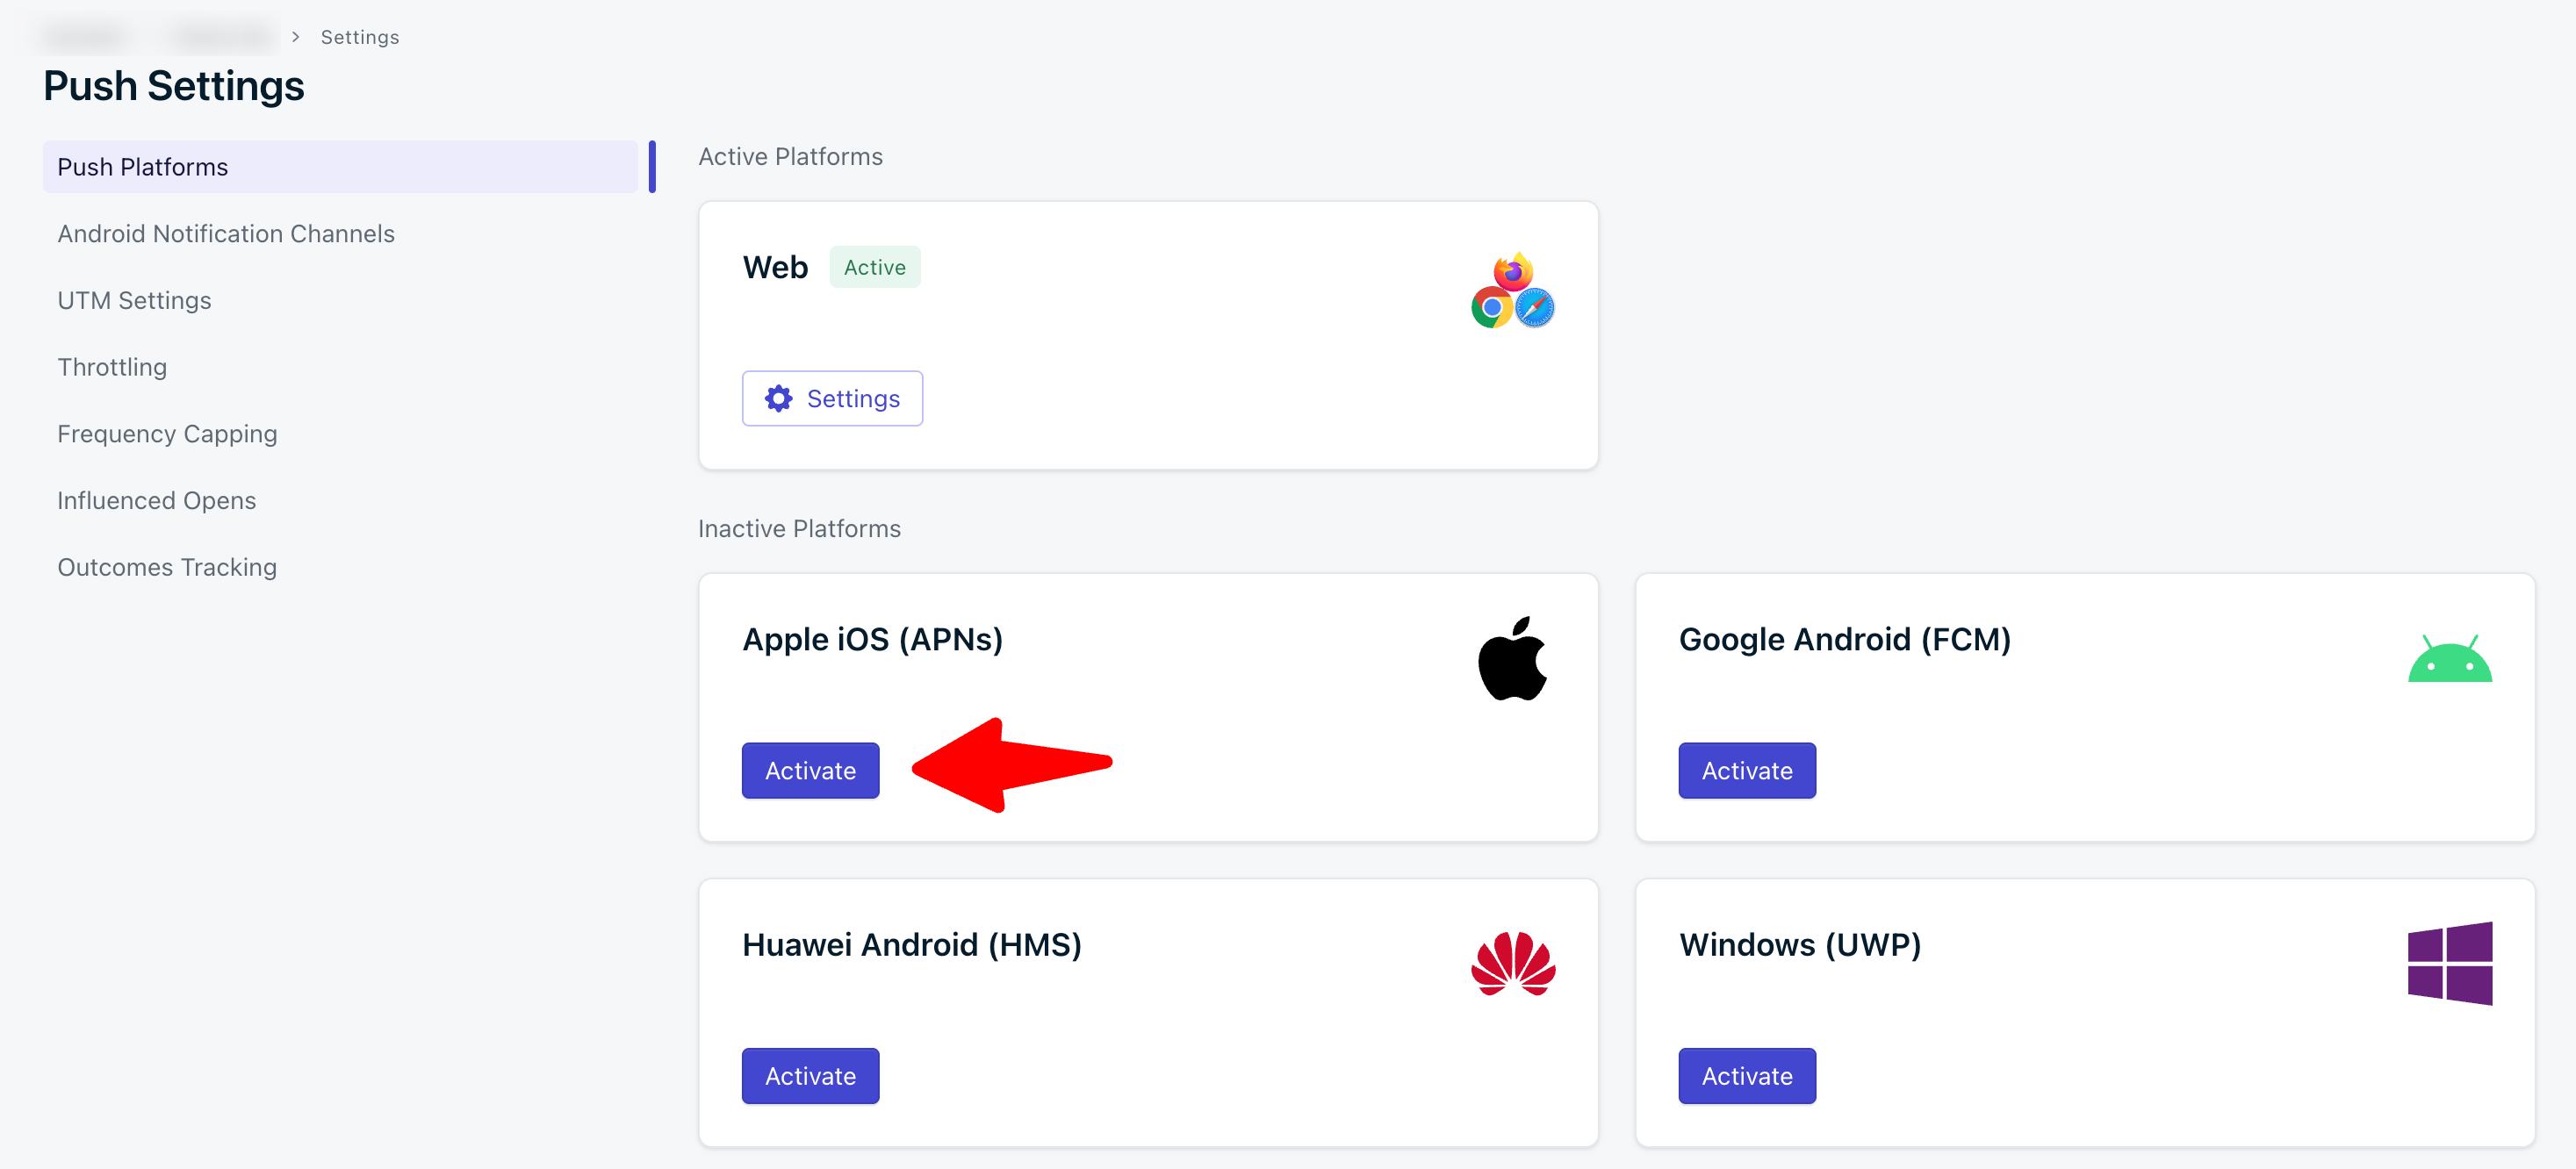Image resolution: width=2576 pixels, height=1169 pixels.
Task: Activate Huawei Android (HMS) platform
Action: coord(810,1076)
